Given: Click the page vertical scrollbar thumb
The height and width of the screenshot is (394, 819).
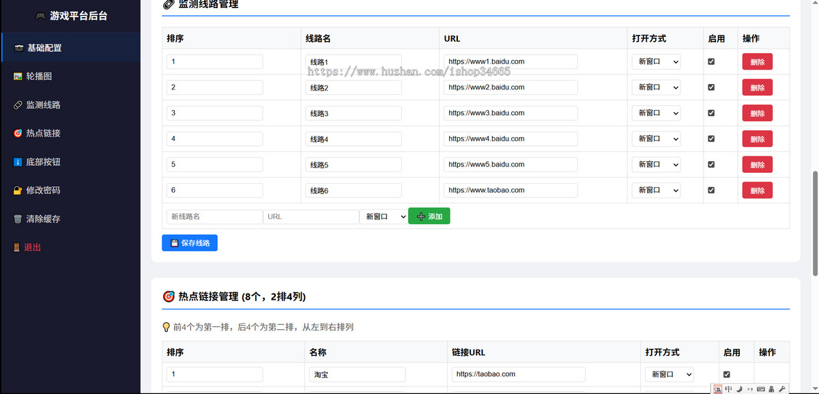Looking at the screenshot, I should (814, 223).
